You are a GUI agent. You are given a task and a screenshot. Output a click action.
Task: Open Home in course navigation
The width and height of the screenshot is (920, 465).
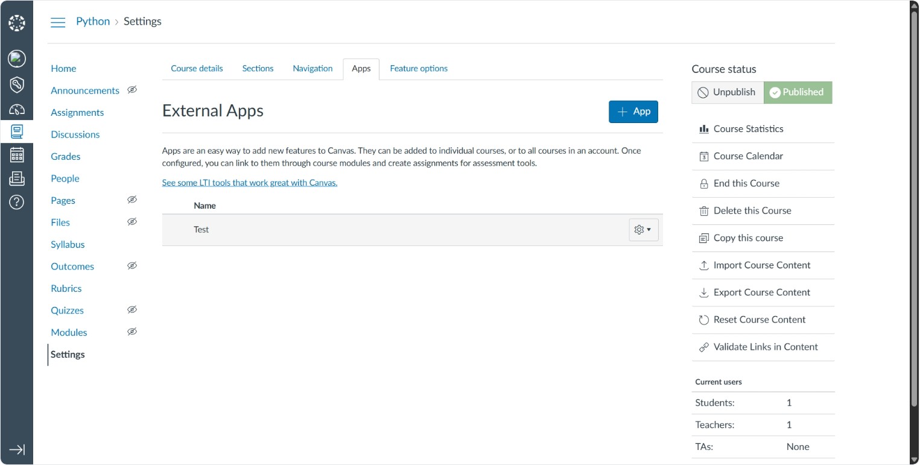pos(63,69)
